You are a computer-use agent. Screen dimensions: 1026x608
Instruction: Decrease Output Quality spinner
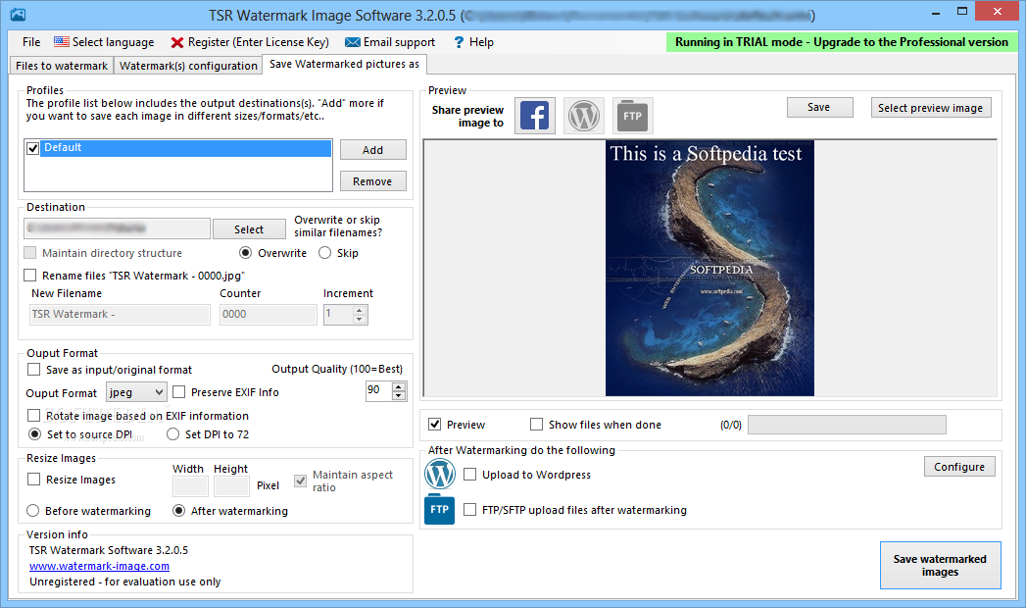coord(399,396)
